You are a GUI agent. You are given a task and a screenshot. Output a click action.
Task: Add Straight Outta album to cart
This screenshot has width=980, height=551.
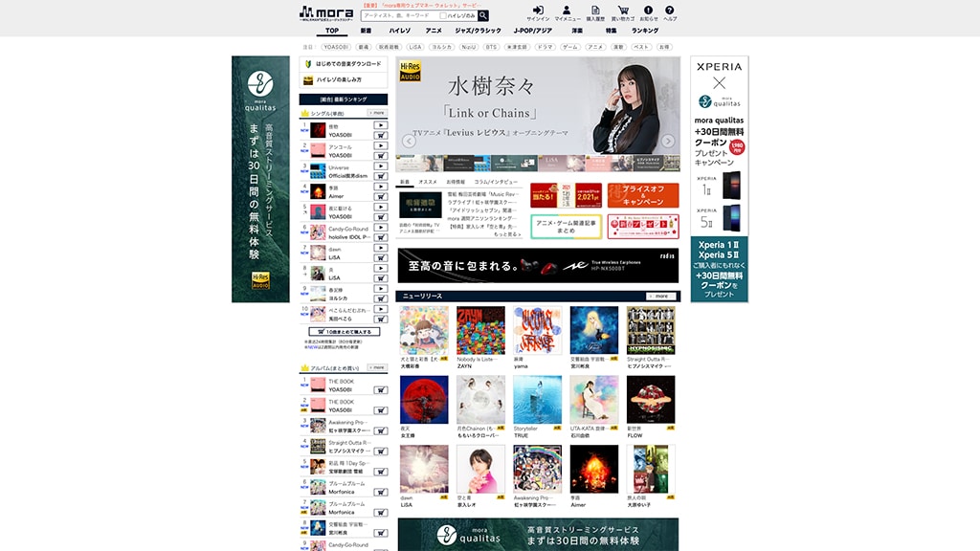(380, 452)
